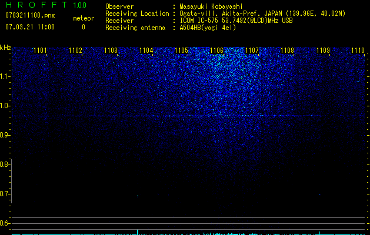Click time marker 1108

pos(288,50)
